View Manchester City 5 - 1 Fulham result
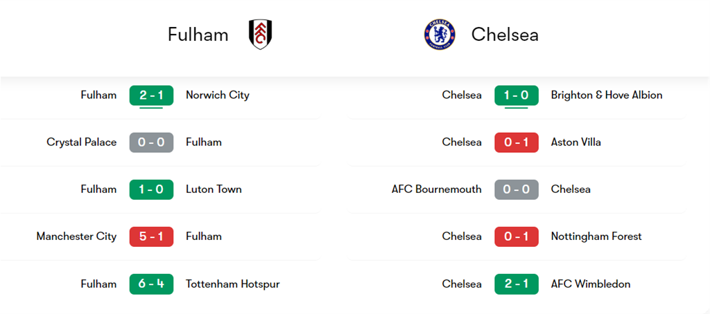Viewport: 710px width, 314px height. tap(151, 237)
